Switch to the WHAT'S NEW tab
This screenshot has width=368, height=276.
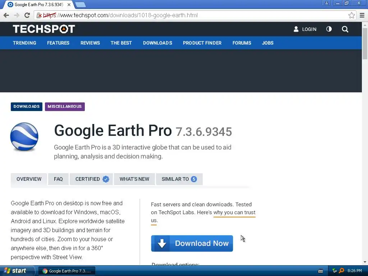[x=134, y=179]
